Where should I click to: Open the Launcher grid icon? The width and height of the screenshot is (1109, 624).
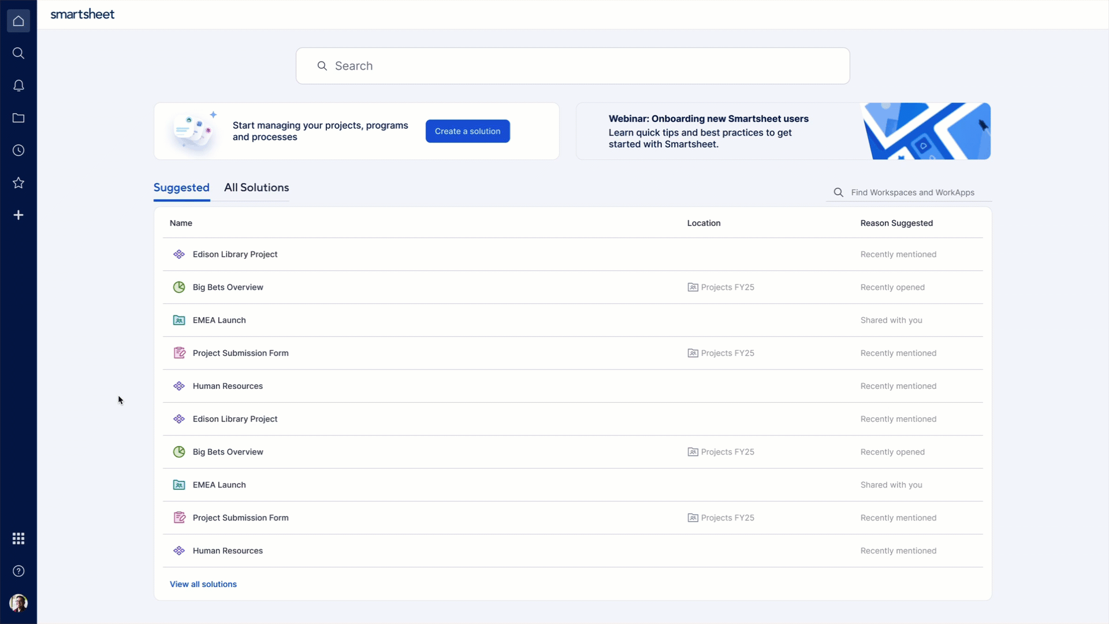point(18,538)
